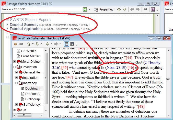This screenshot has width=173, height=120.
Task: Click the green Go arrow beside the passage box
Action: click(x=85, y=9)
